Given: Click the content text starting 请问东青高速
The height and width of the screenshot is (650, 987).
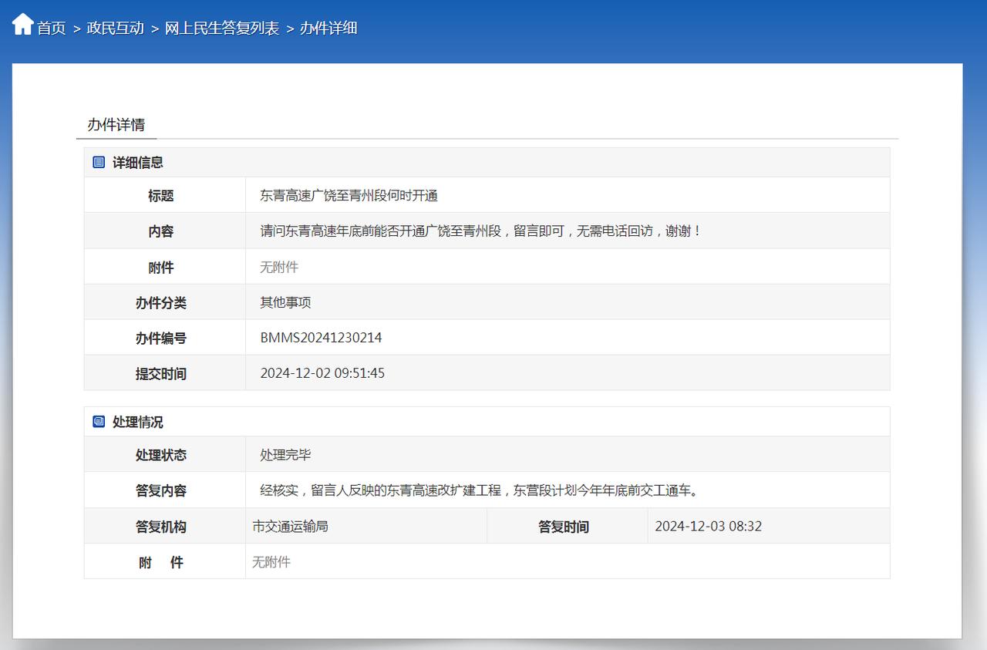Looking at the screenshot, I should (481, 231).
